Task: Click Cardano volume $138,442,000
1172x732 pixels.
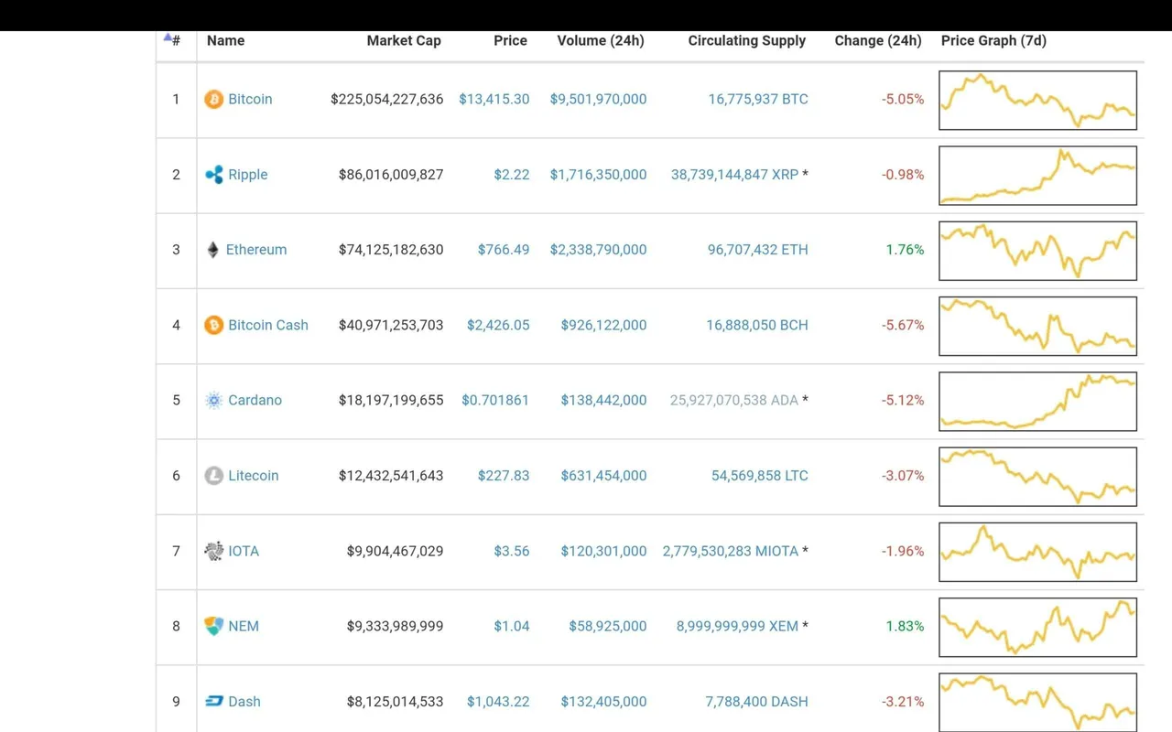Action: click(603, 400)
